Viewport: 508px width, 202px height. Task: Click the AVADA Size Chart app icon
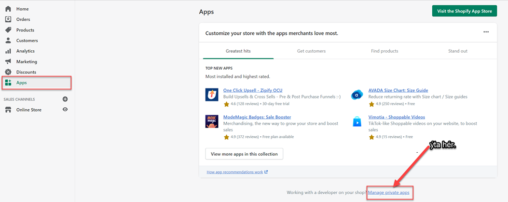[357, 94]
